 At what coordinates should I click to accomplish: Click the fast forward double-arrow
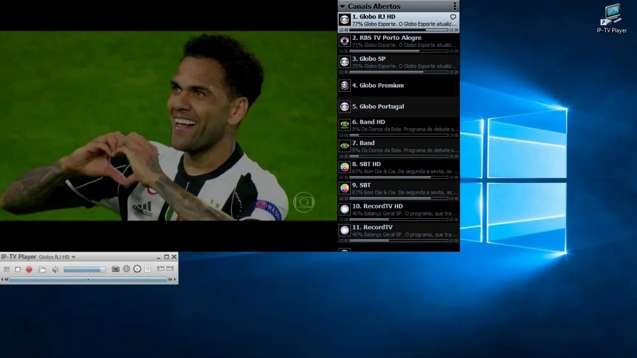(170, 279)
